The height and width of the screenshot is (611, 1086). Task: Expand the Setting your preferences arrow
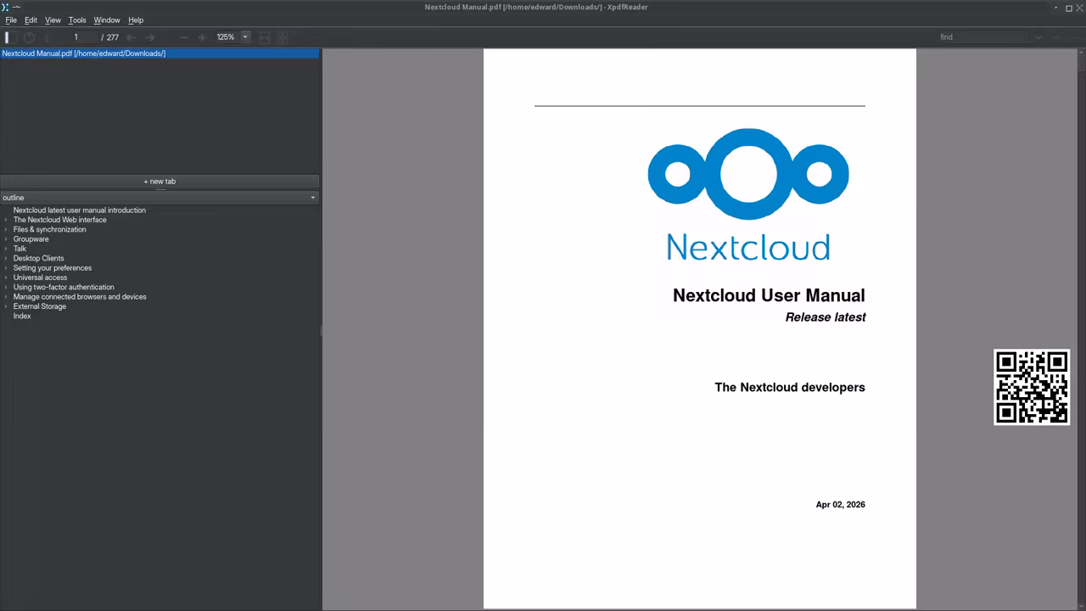(6, 268)
